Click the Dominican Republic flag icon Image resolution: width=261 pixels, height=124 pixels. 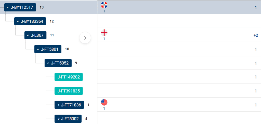104,5
